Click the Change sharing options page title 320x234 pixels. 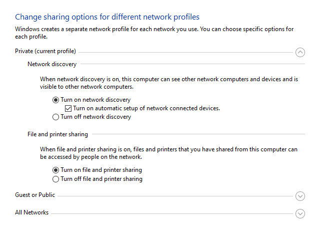point(107,17)
